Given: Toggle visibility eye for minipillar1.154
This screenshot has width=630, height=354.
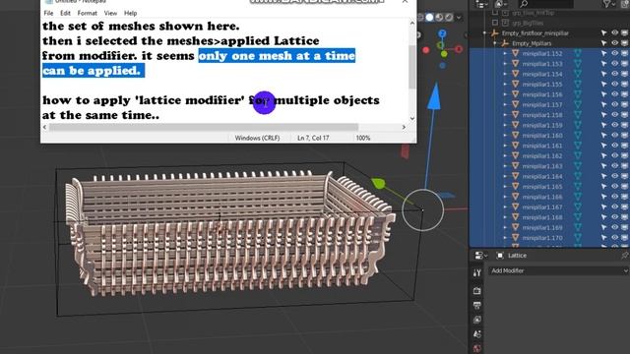Looking at the screenshot, I should pyautogui.click(x=614, y=74).
